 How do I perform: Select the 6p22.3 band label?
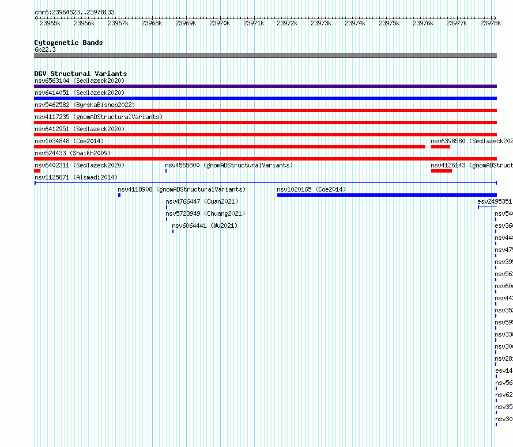point(45,49)
